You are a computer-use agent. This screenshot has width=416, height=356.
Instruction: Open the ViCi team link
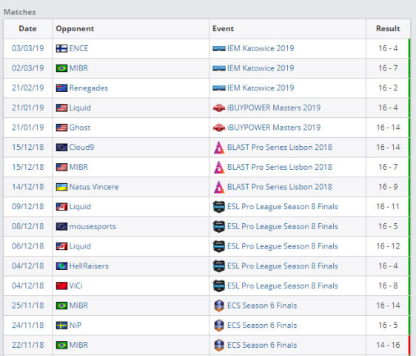[76, 286]
